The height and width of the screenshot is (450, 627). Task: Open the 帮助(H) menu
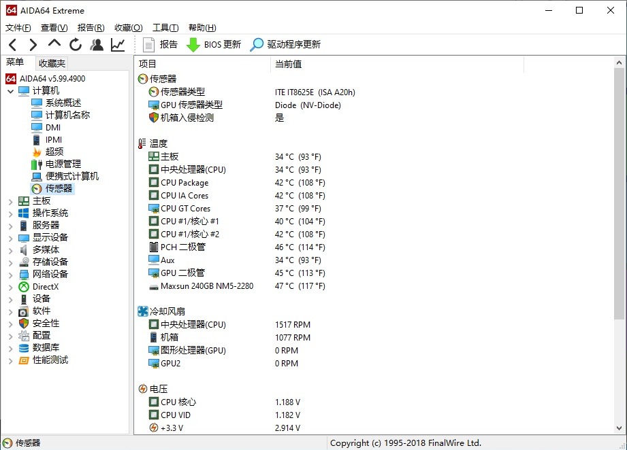[202, 28]
